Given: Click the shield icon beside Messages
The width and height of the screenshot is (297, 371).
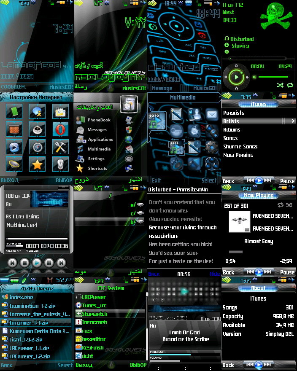Looking at the screenshot, I should click(x=129, y=130).
